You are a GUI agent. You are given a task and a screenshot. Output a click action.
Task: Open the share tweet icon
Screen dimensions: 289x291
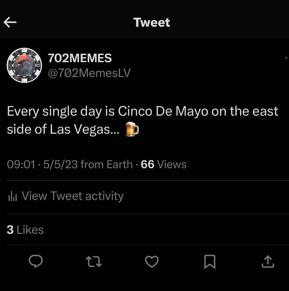(x=268, y=262)
